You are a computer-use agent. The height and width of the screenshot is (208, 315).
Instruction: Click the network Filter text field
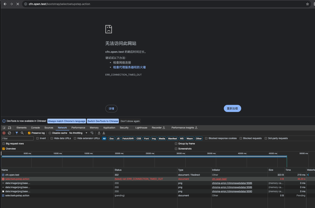18,138
